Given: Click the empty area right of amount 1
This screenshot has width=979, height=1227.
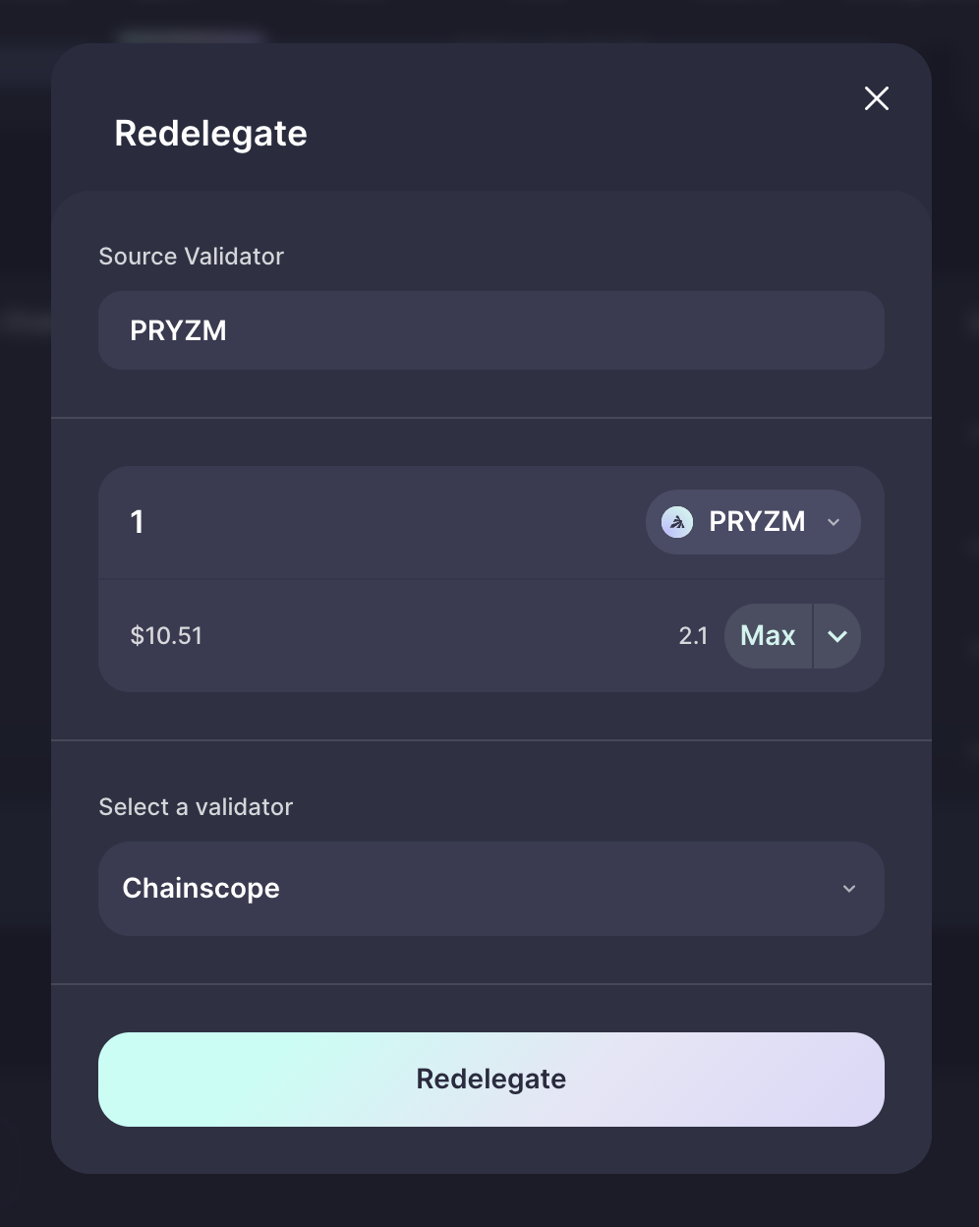Looking at the screenshot, I should pyautogui.click(x=393, y=522).
